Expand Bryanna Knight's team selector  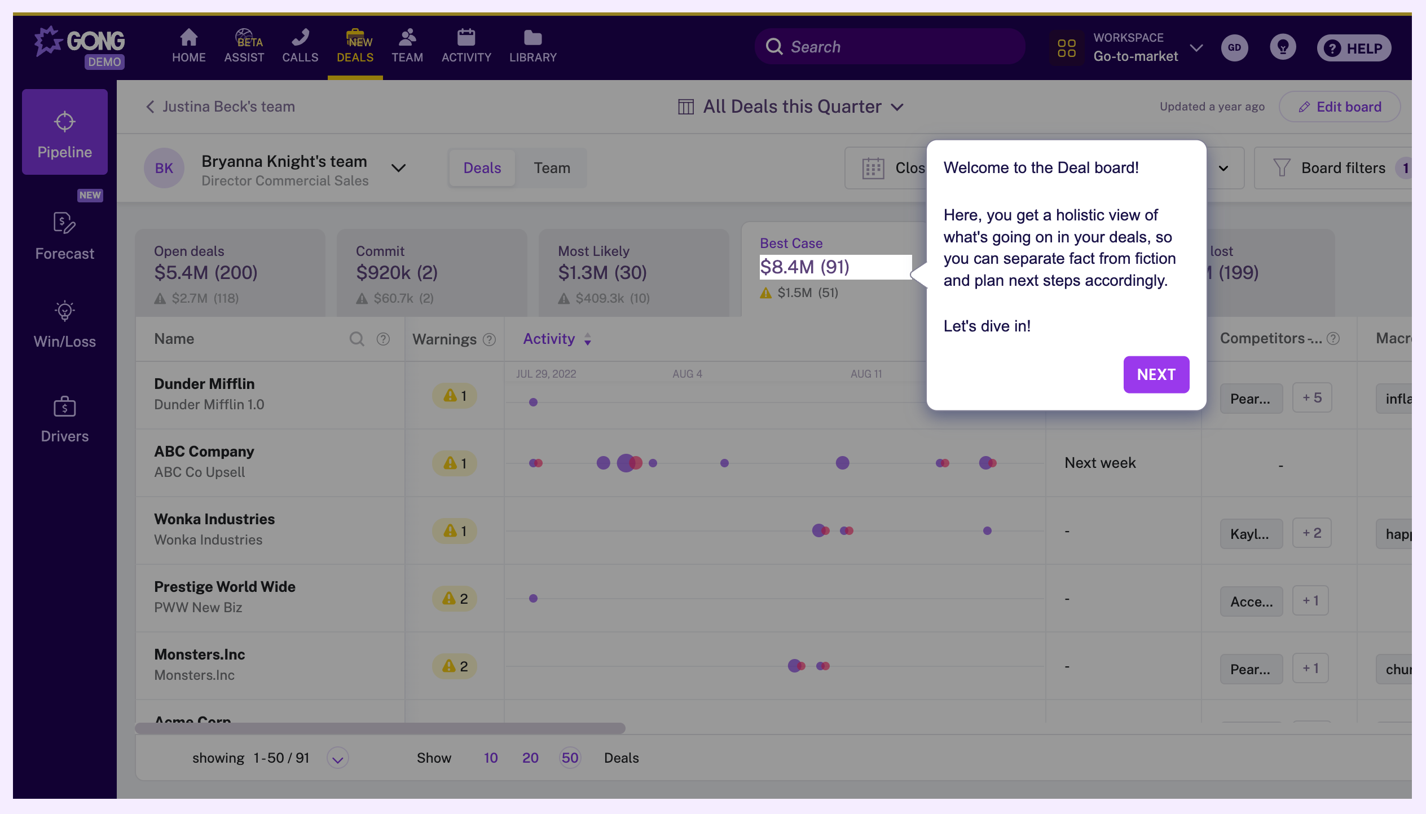[398, 168]
